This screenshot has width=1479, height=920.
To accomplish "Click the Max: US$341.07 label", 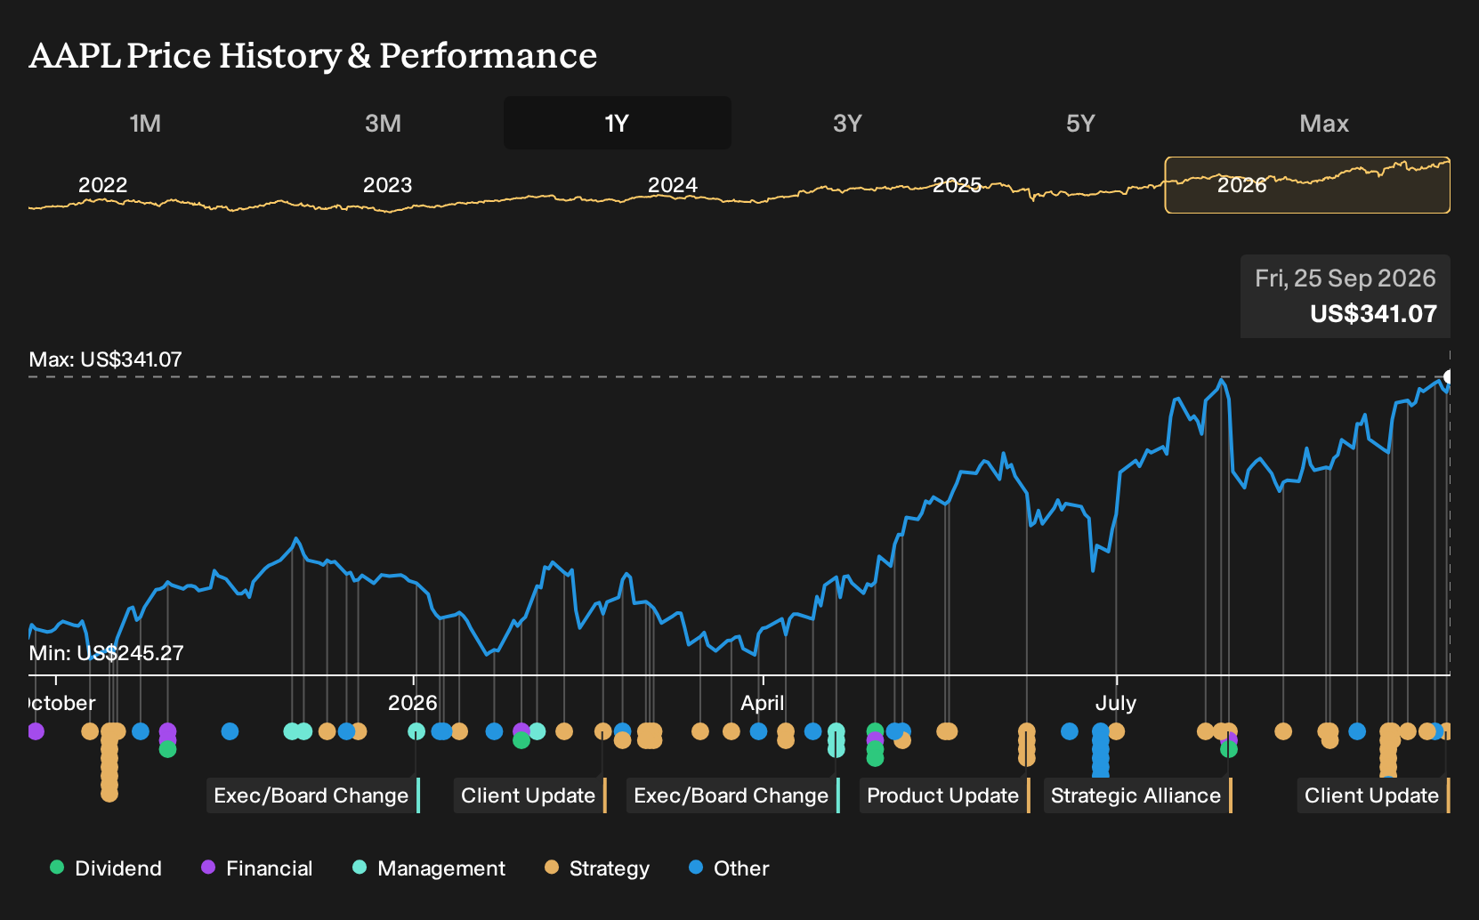I will [105, 359].
